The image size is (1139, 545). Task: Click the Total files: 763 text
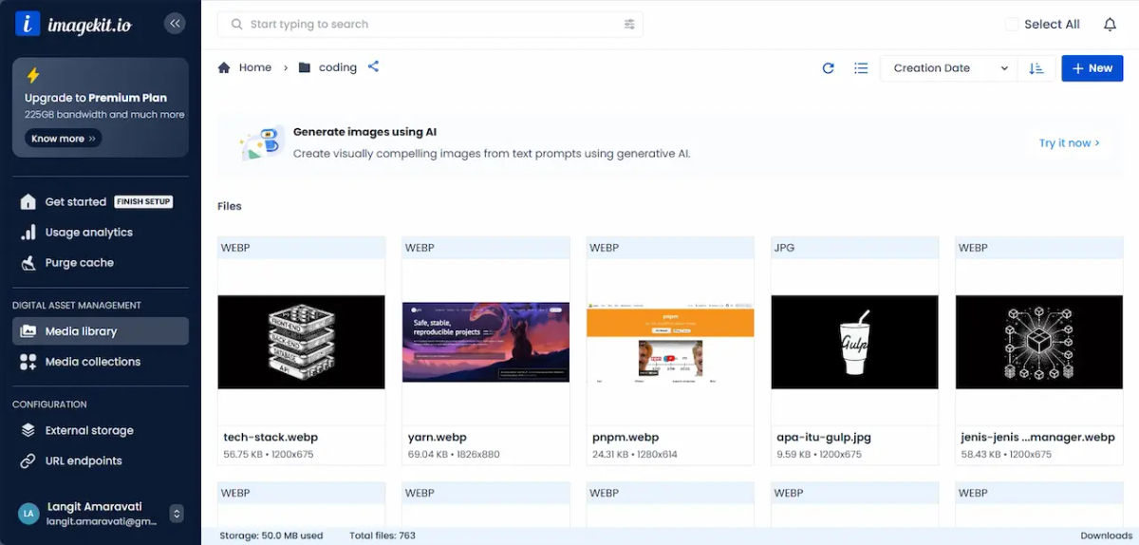coord(383,536)
